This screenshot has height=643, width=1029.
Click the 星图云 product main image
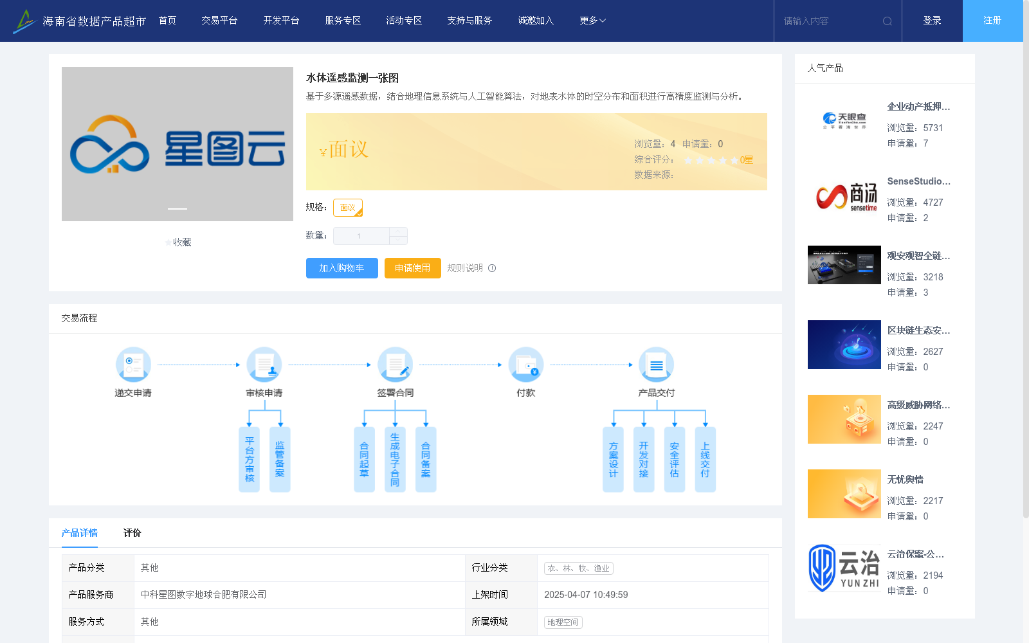click(178, 144)
